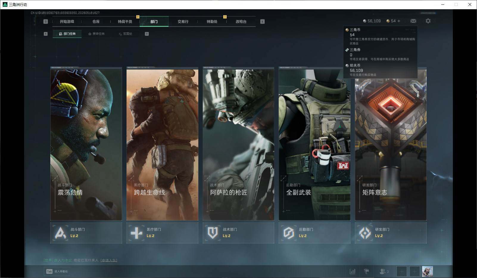Open the statistics bar chart icon
This screenshot has width=477, height=278.
pyautogui.click(x=353, y=271)
